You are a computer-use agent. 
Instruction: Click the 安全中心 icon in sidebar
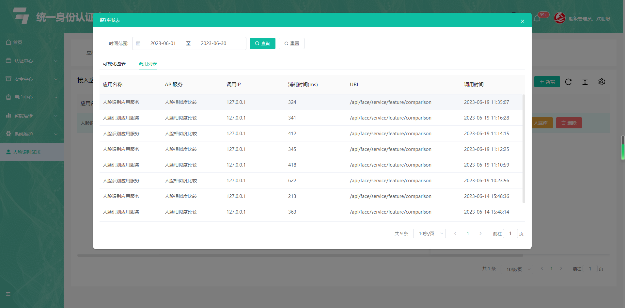pos(8,79)
